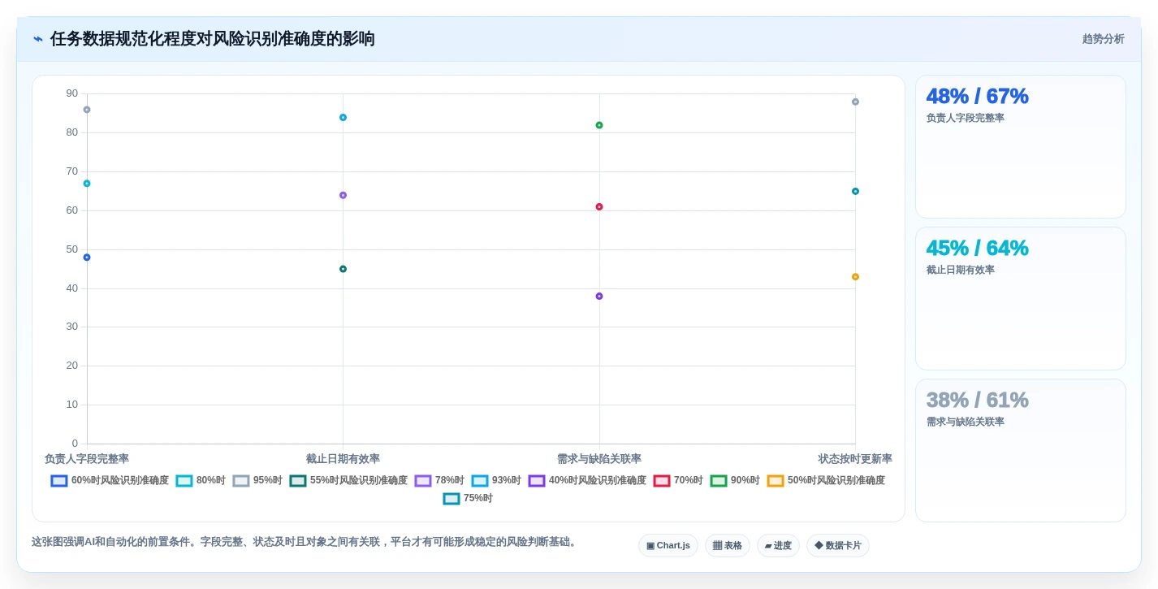1158x589 pixels.
Task: Open the 48% / 67% 负责人字段完整率 card
Action: pyautogui.click(x=1021, y=147)
